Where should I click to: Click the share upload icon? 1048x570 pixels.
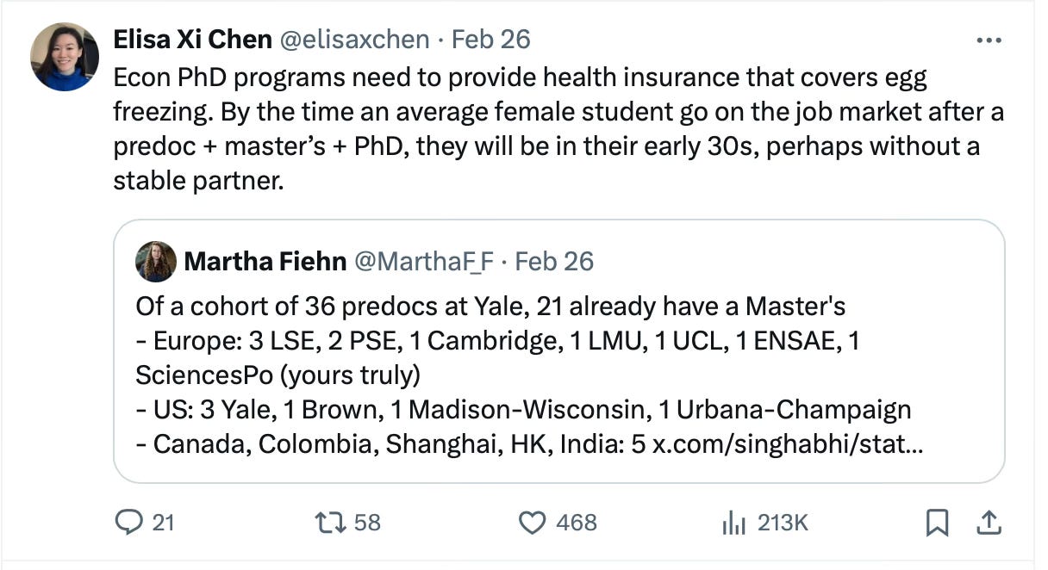[990, 522]
